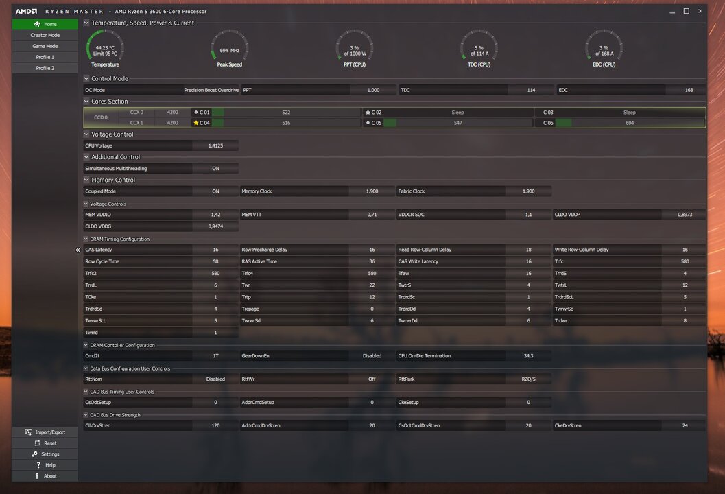
Task: Open Profile 1
Action: [x=45, y=57]
